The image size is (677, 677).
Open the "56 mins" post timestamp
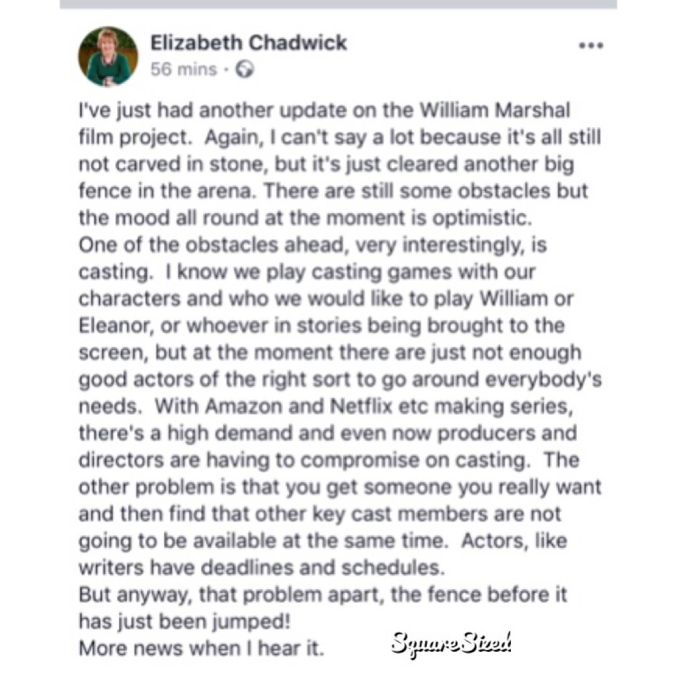[183, 70]
